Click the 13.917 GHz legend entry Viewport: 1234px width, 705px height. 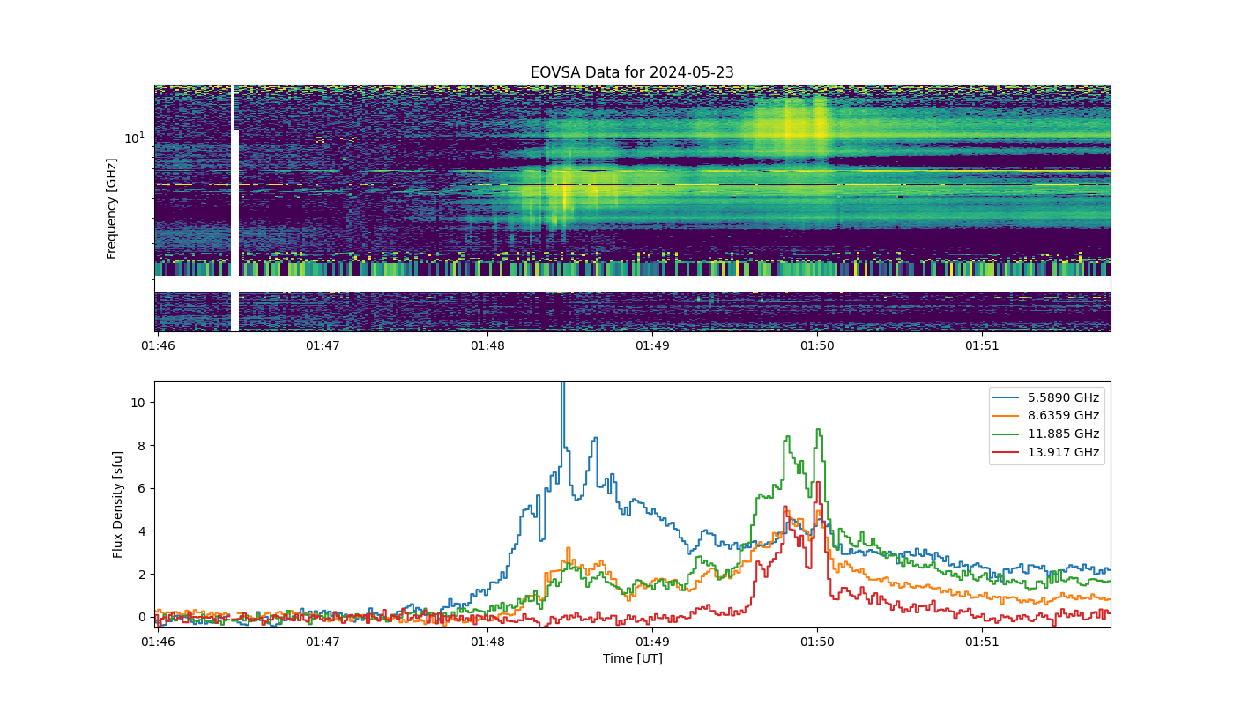coord(1046,452)
